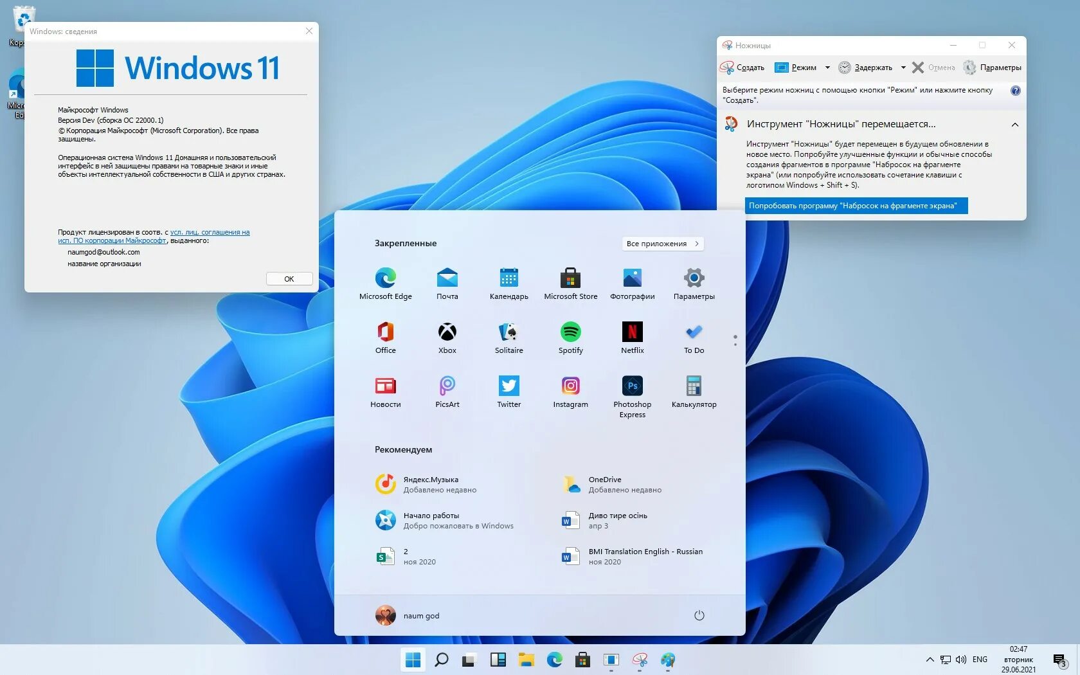The height and width of the screenshot is (675, 1080).
Task: Open the Twitter pinned app
Action: coord(509,392)
